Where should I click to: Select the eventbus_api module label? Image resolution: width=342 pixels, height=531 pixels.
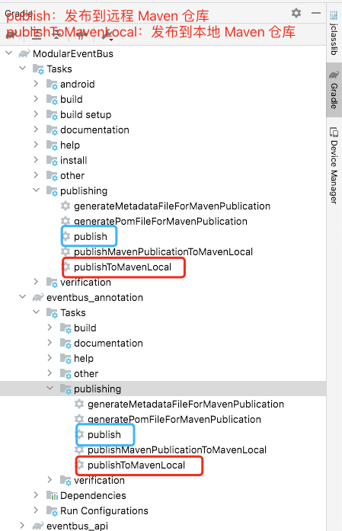pos(77,526)
